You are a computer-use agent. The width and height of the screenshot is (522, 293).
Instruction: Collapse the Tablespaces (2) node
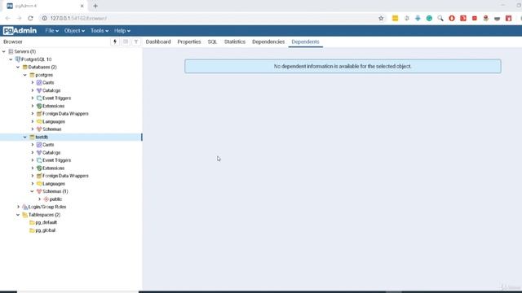[x=18, y=215]
